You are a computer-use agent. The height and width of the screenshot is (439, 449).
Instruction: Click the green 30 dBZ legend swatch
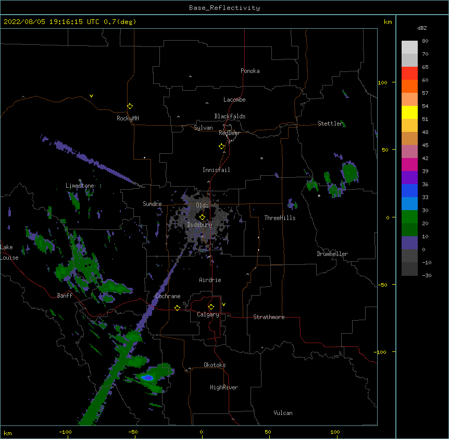pyautogui.click(x=409, y=217)
